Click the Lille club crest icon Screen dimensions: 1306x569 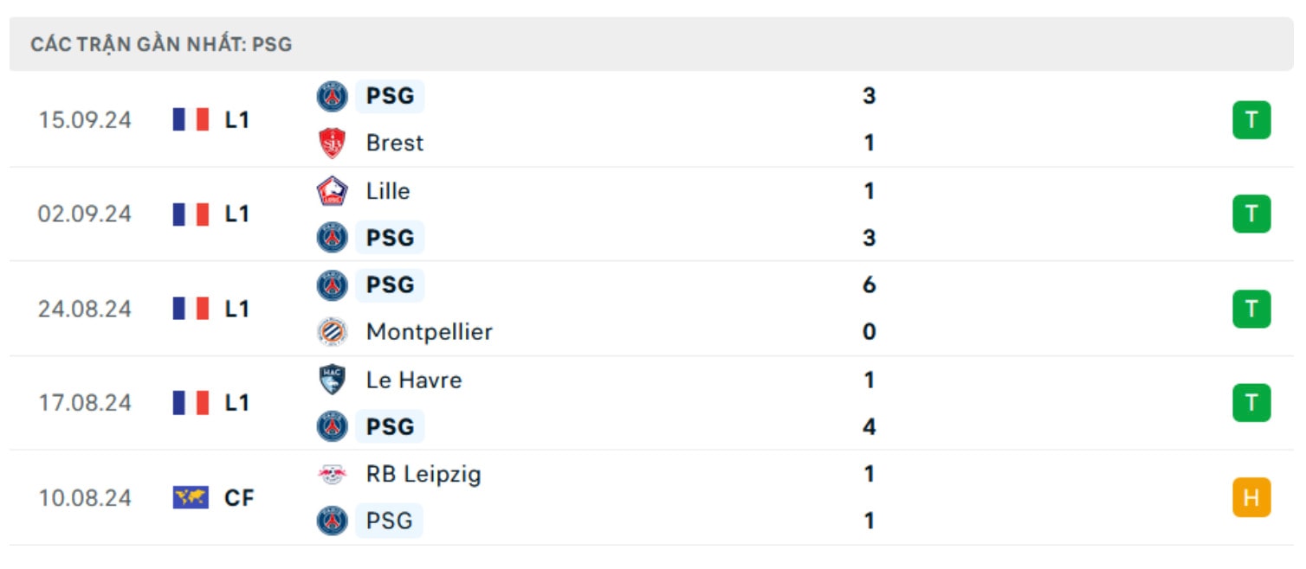click(x=333, y=190)
